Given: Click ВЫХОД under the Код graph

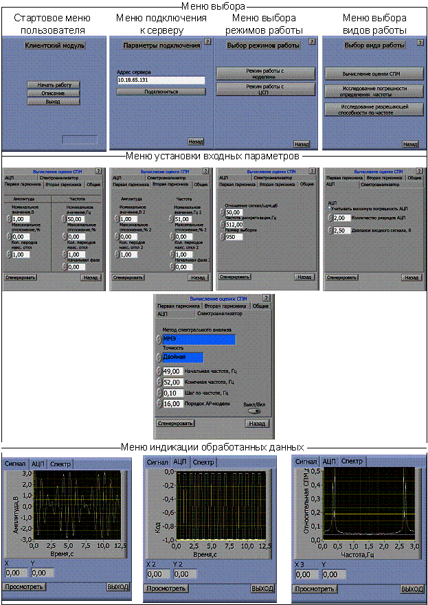Looking at the screenshot, I should (262, 589).
